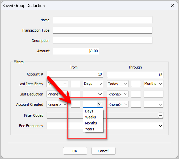Click Last Item Entry Through number field

pyautogui.click(x=136, y=84)
